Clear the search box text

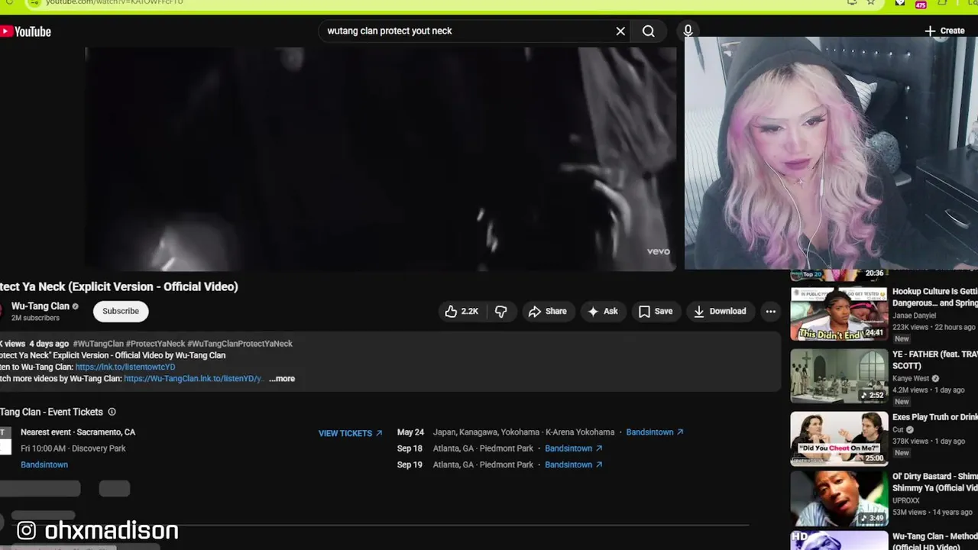(x=620, y=31)
